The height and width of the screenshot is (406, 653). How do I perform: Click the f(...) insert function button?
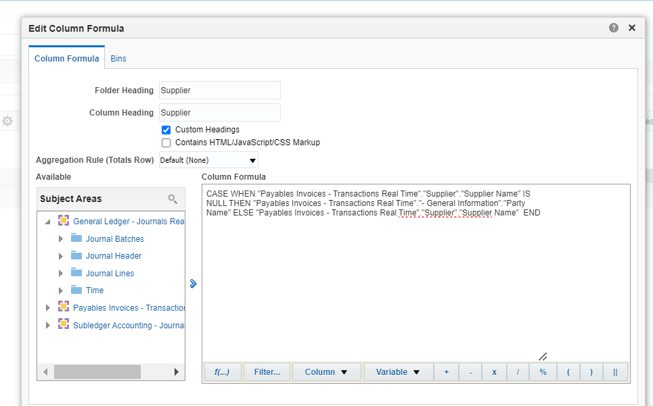click(x=223, y=372)
